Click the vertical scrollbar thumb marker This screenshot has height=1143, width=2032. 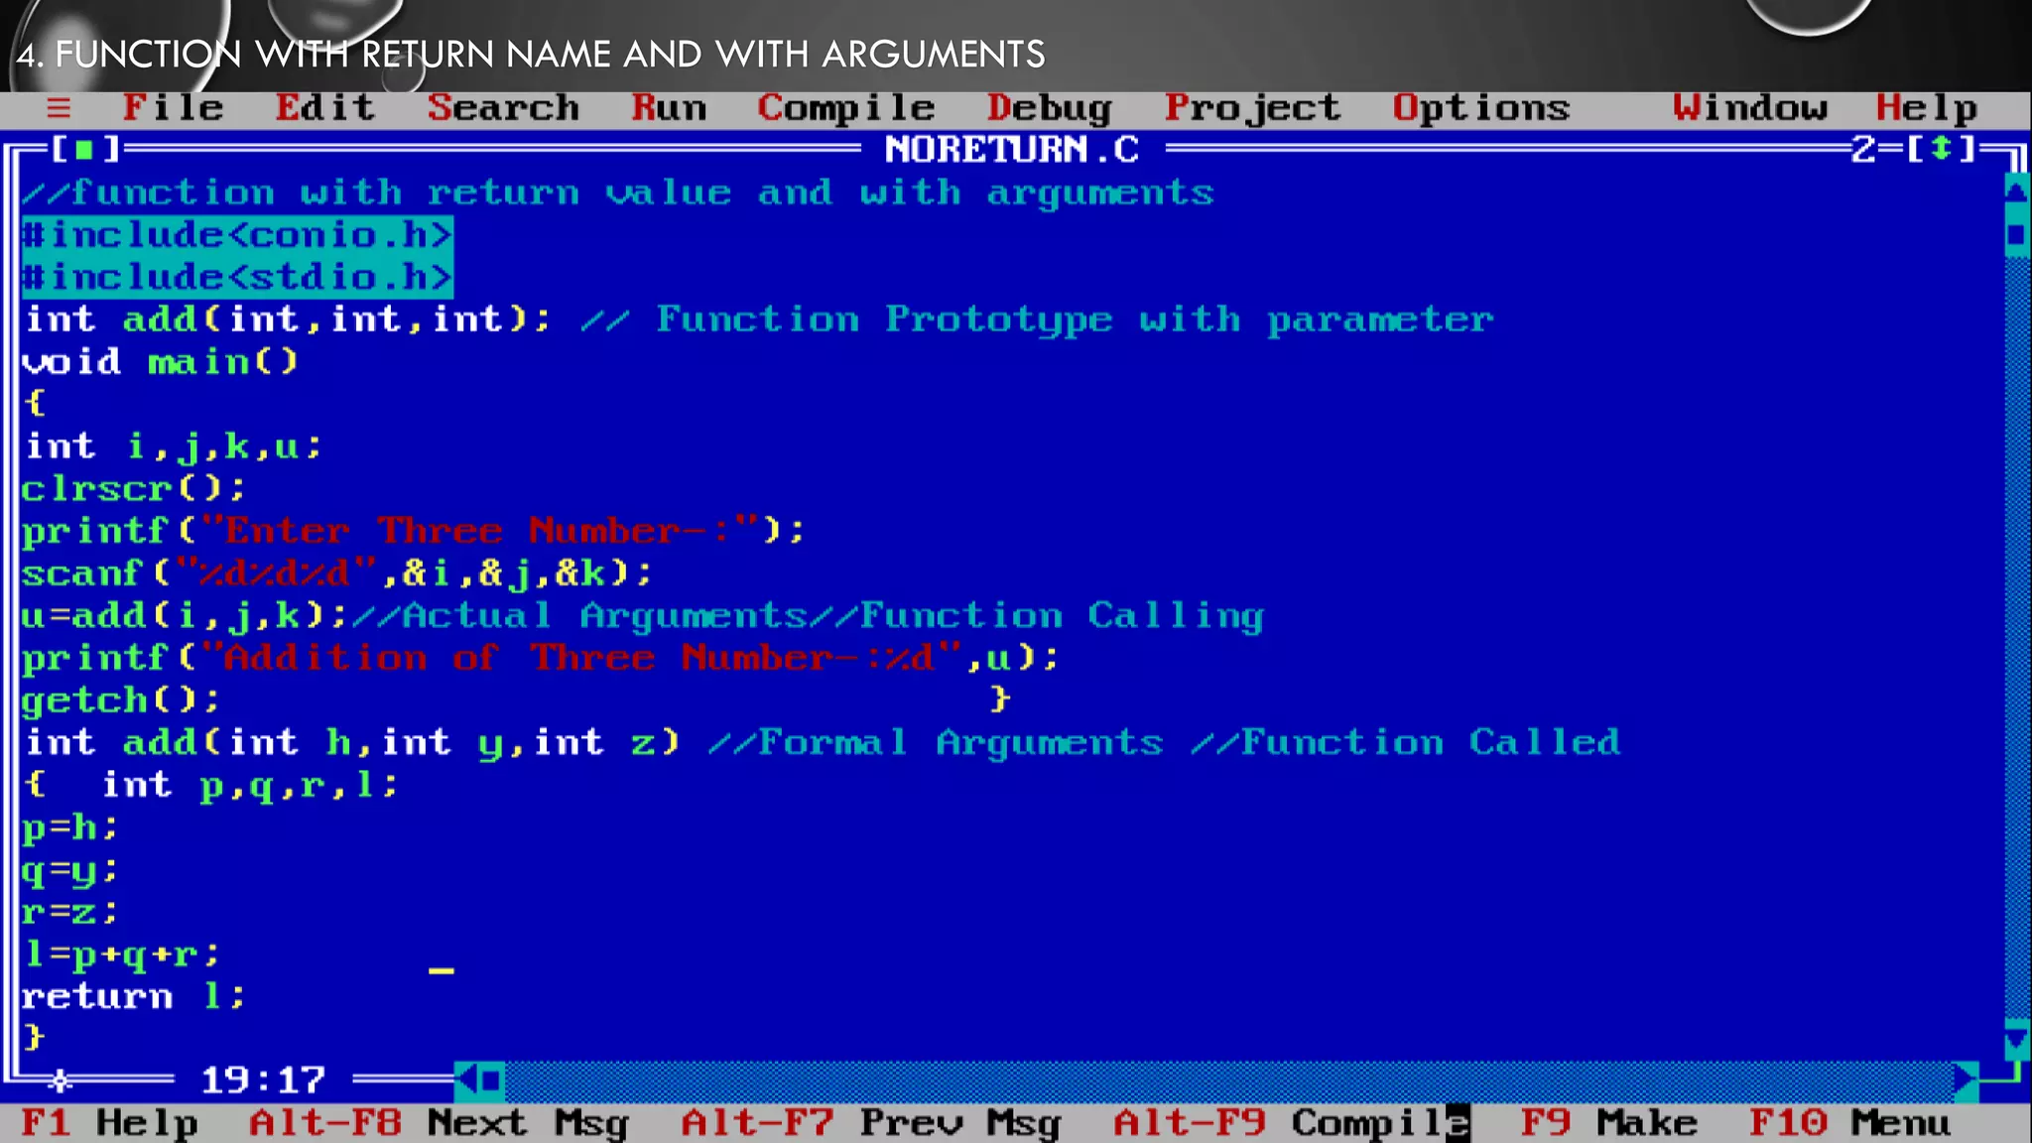(2016, 234)
